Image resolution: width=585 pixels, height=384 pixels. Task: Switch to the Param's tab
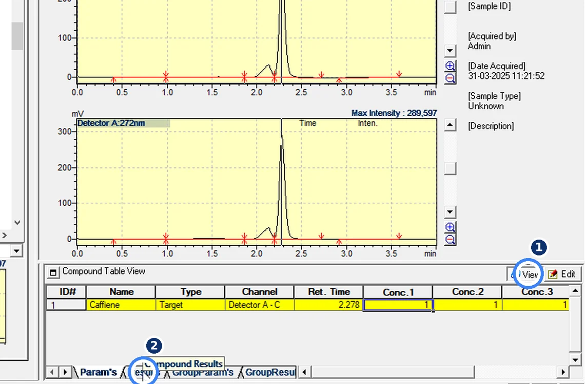(98, 372)
